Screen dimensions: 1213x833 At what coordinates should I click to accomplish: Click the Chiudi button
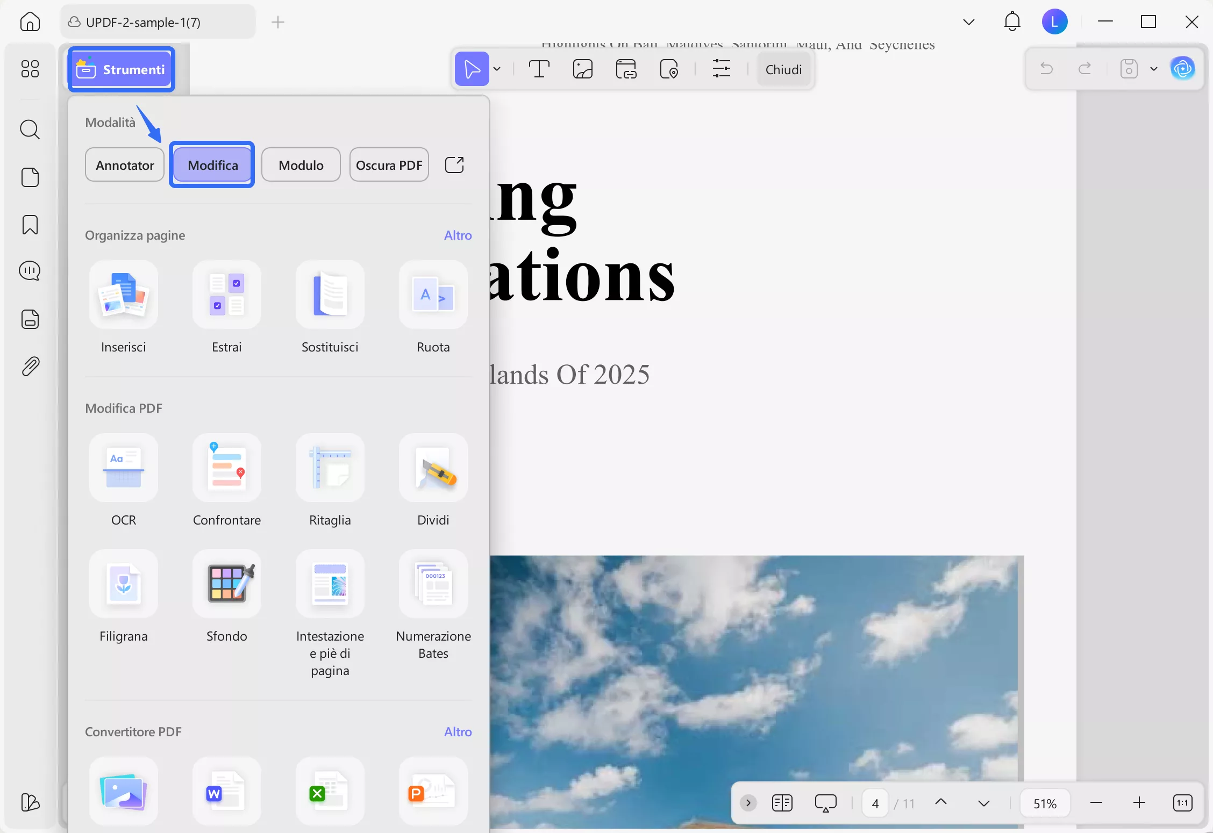tap(783, 69)
